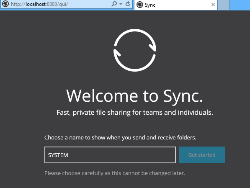The image size is (250, 188).
Task: Click the search magnifier icon in address bar
Action: (114, 4)
